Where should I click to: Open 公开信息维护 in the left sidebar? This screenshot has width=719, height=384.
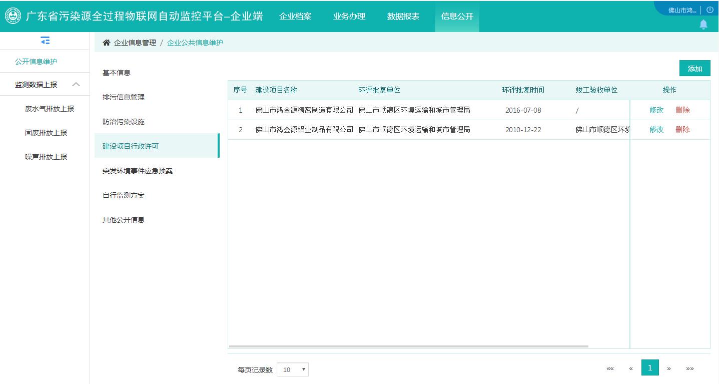(x=36, y=62)
